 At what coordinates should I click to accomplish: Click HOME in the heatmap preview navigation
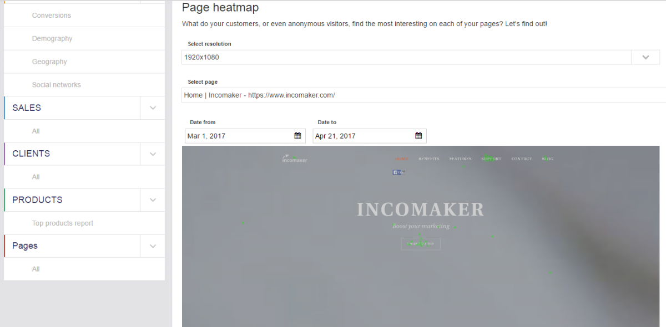pos(401,159)
